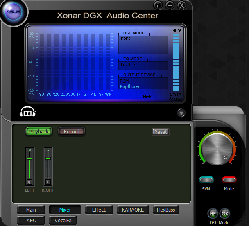Click the Dolby Headphone icon

point(27,112)
